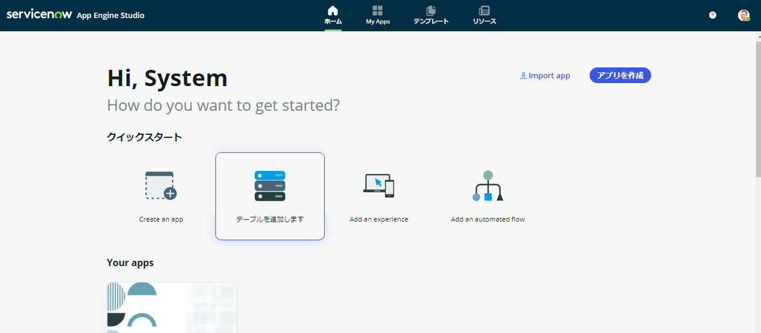Open the help question mark icon
Viewport: 761px width, 333px height.
tap(713, 15)
